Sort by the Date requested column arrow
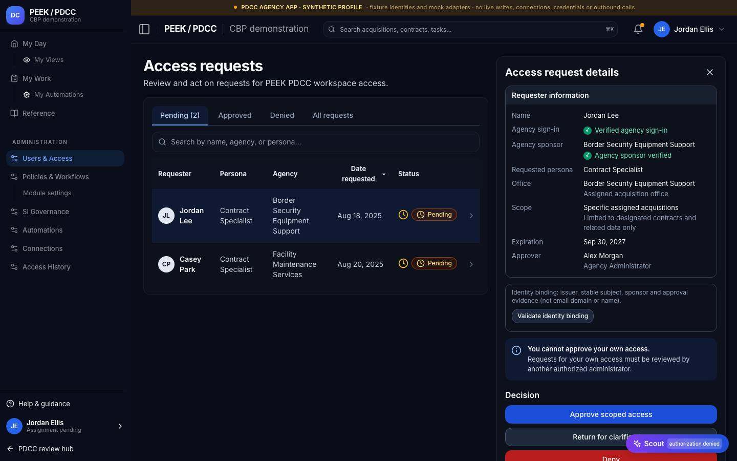 tap(384, 174)
